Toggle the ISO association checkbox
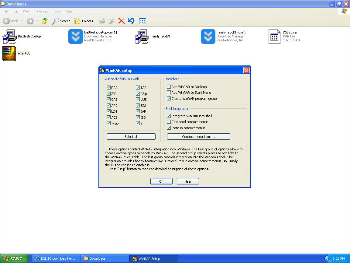Image resolution: width=350 pixels, height=263 pixels. tap(138, 117)
